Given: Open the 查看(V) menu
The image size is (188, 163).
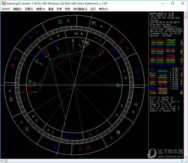Looking at the screenshot, I should pos(41,9).
